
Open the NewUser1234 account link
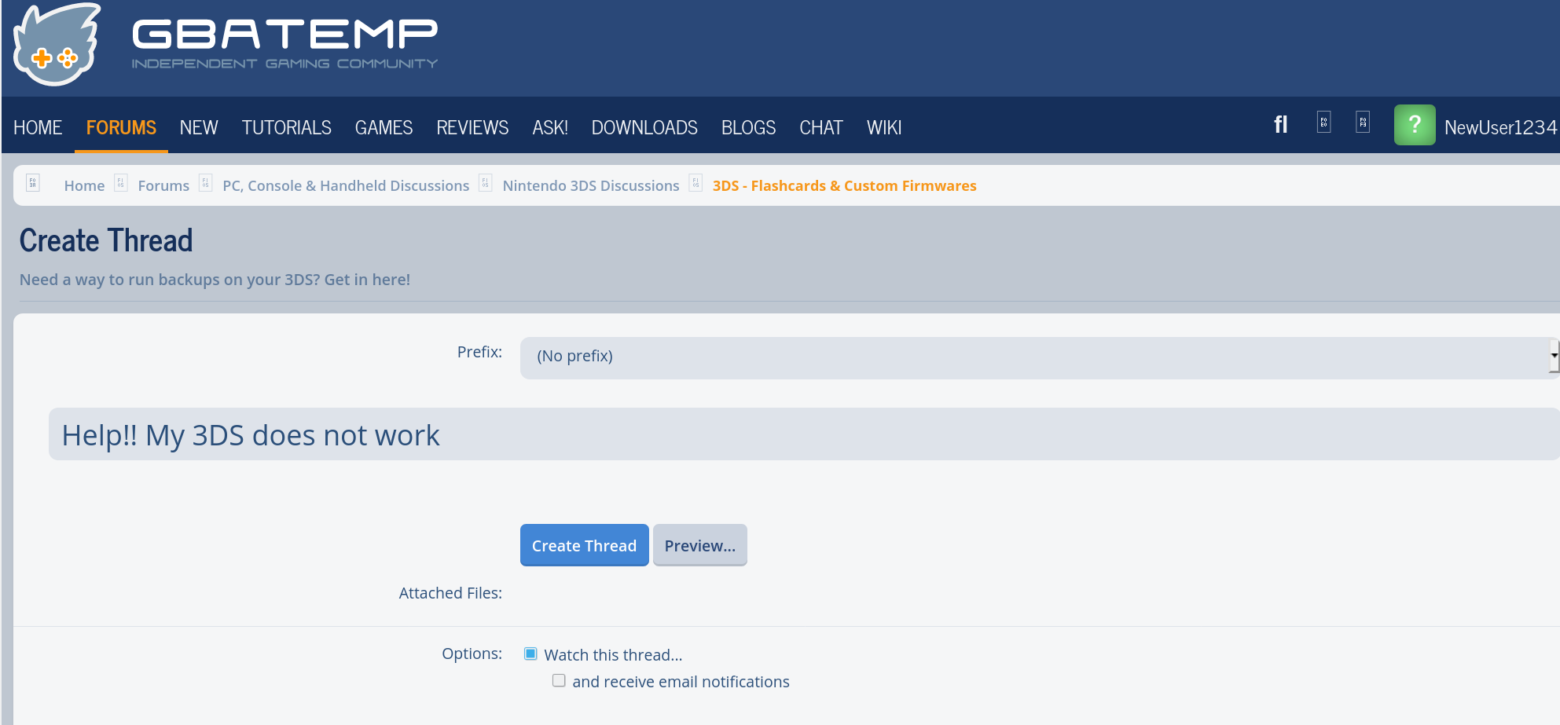click(x=1501, y=127)
